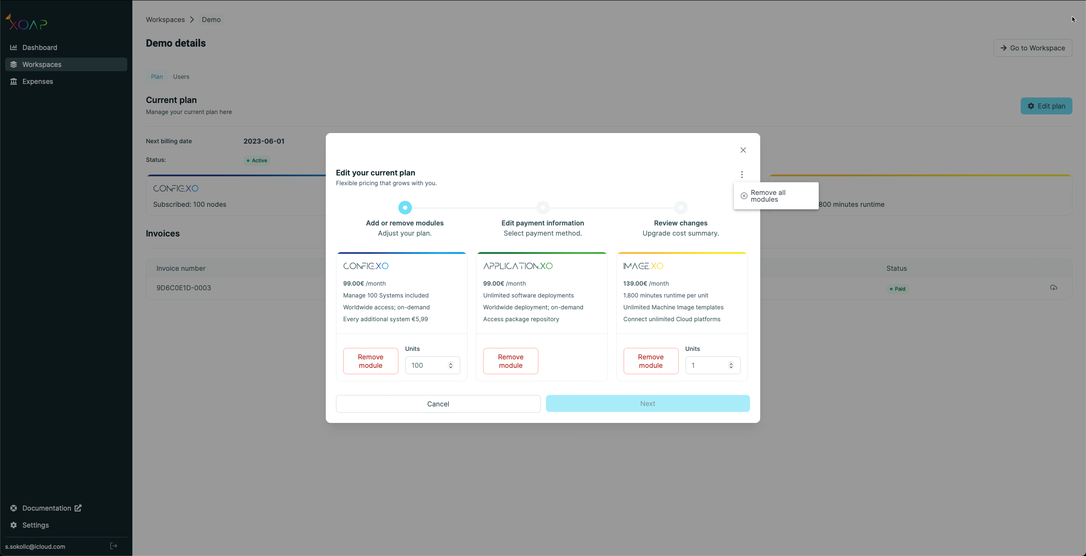
Task: Click the IMAGE.XO units input field
Action: pyautogui.click(x=713, y=365)
